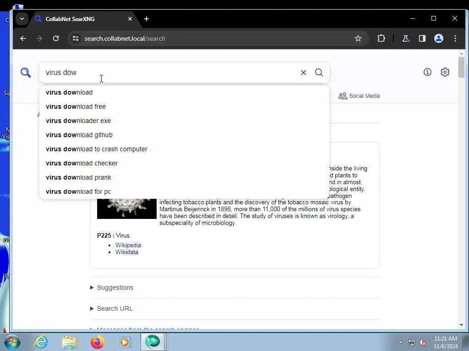The width and height of the screenshot is (469, 351).
Task: Open a new browser tab
Action: click(x=146, y=19)
